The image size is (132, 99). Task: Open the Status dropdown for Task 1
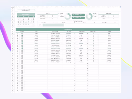tap(75, 34)
